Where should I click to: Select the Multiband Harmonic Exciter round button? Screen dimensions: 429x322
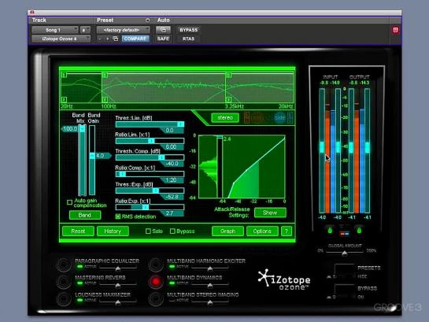coord(156,265)
